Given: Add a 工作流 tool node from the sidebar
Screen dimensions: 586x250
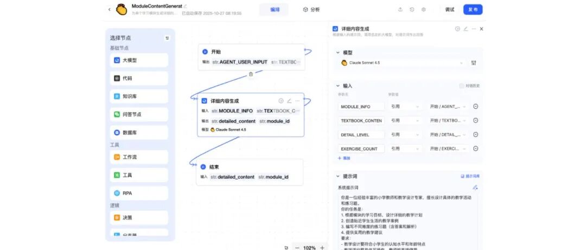Looking at the screenshot, I should [139, 157].
